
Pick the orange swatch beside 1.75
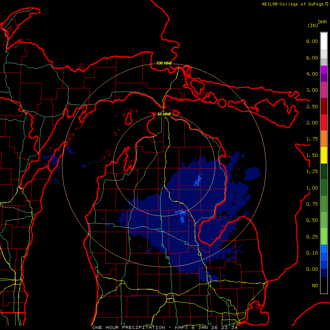(x=324, y=139)
